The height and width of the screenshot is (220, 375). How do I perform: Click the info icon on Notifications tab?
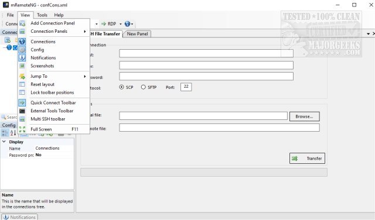click(6, 217)
